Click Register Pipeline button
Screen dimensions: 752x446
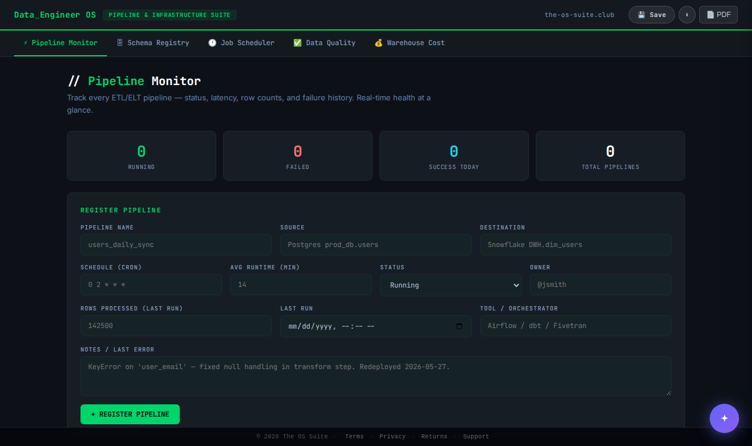pos(130,414)
